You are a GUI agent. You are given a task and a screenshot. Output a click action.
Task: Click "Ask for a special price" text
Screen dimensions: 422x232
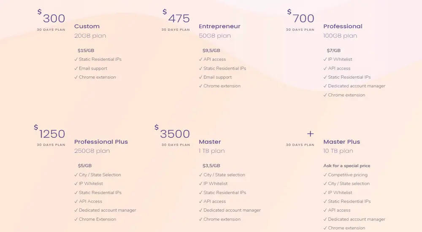click(346, 166)
